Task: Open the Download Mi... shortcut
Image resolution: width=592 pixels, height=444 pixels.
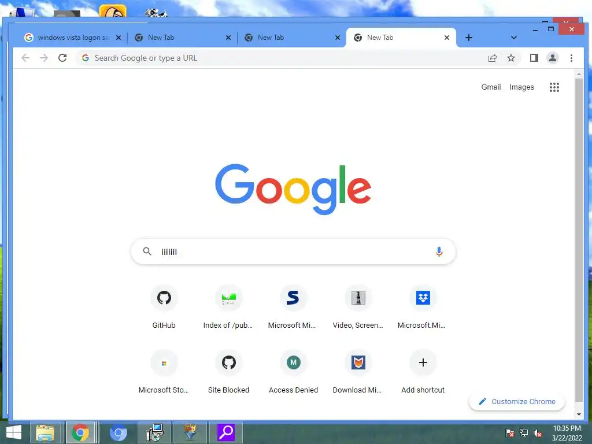Action: (358, 373)
